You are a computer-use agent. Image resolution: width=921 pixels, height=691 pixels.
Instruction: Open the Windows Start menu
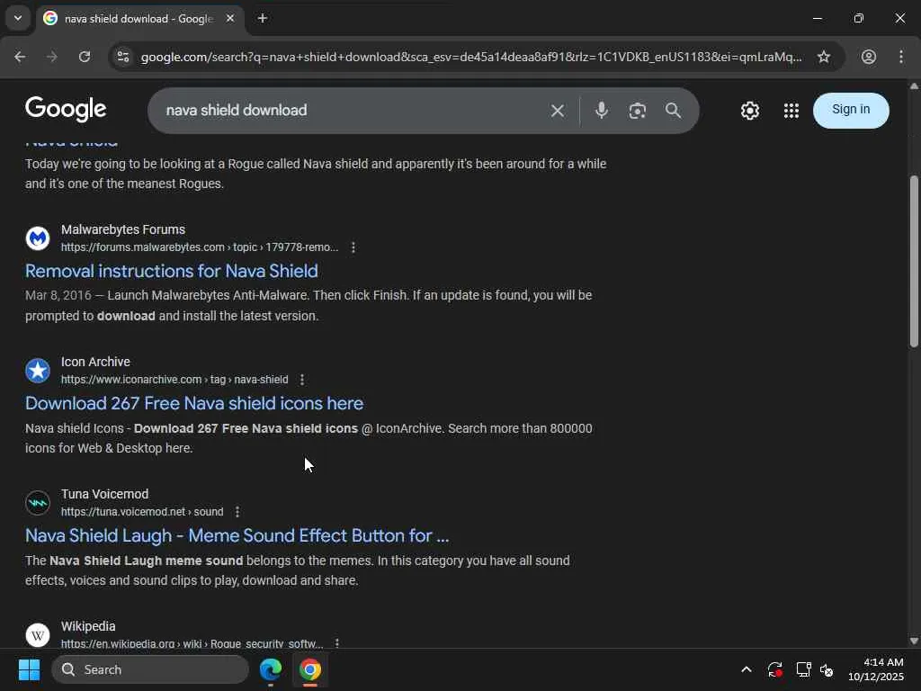click(x=29, y=669)
